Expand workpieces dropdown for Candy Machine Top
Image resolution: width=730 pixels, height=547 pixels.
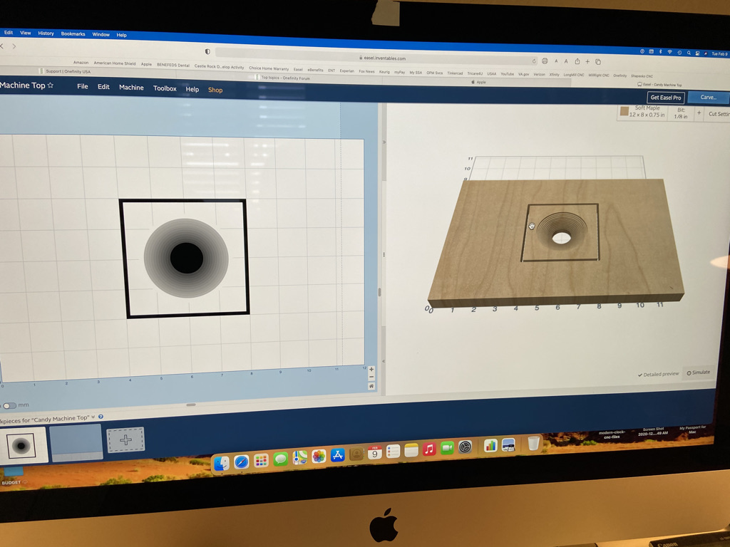pyautogui.click(x=93, y=417)
